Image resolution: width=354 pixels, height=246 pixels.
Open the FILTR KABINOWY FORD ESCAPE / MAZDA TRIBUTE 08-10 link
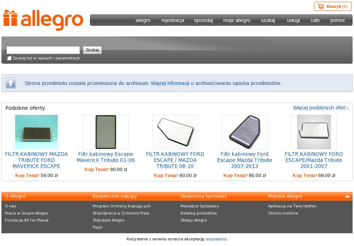pos(175,160)
